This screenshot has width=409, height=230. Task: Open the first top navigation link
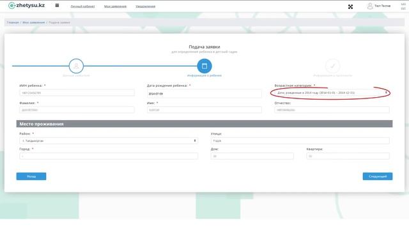(82, 6)
